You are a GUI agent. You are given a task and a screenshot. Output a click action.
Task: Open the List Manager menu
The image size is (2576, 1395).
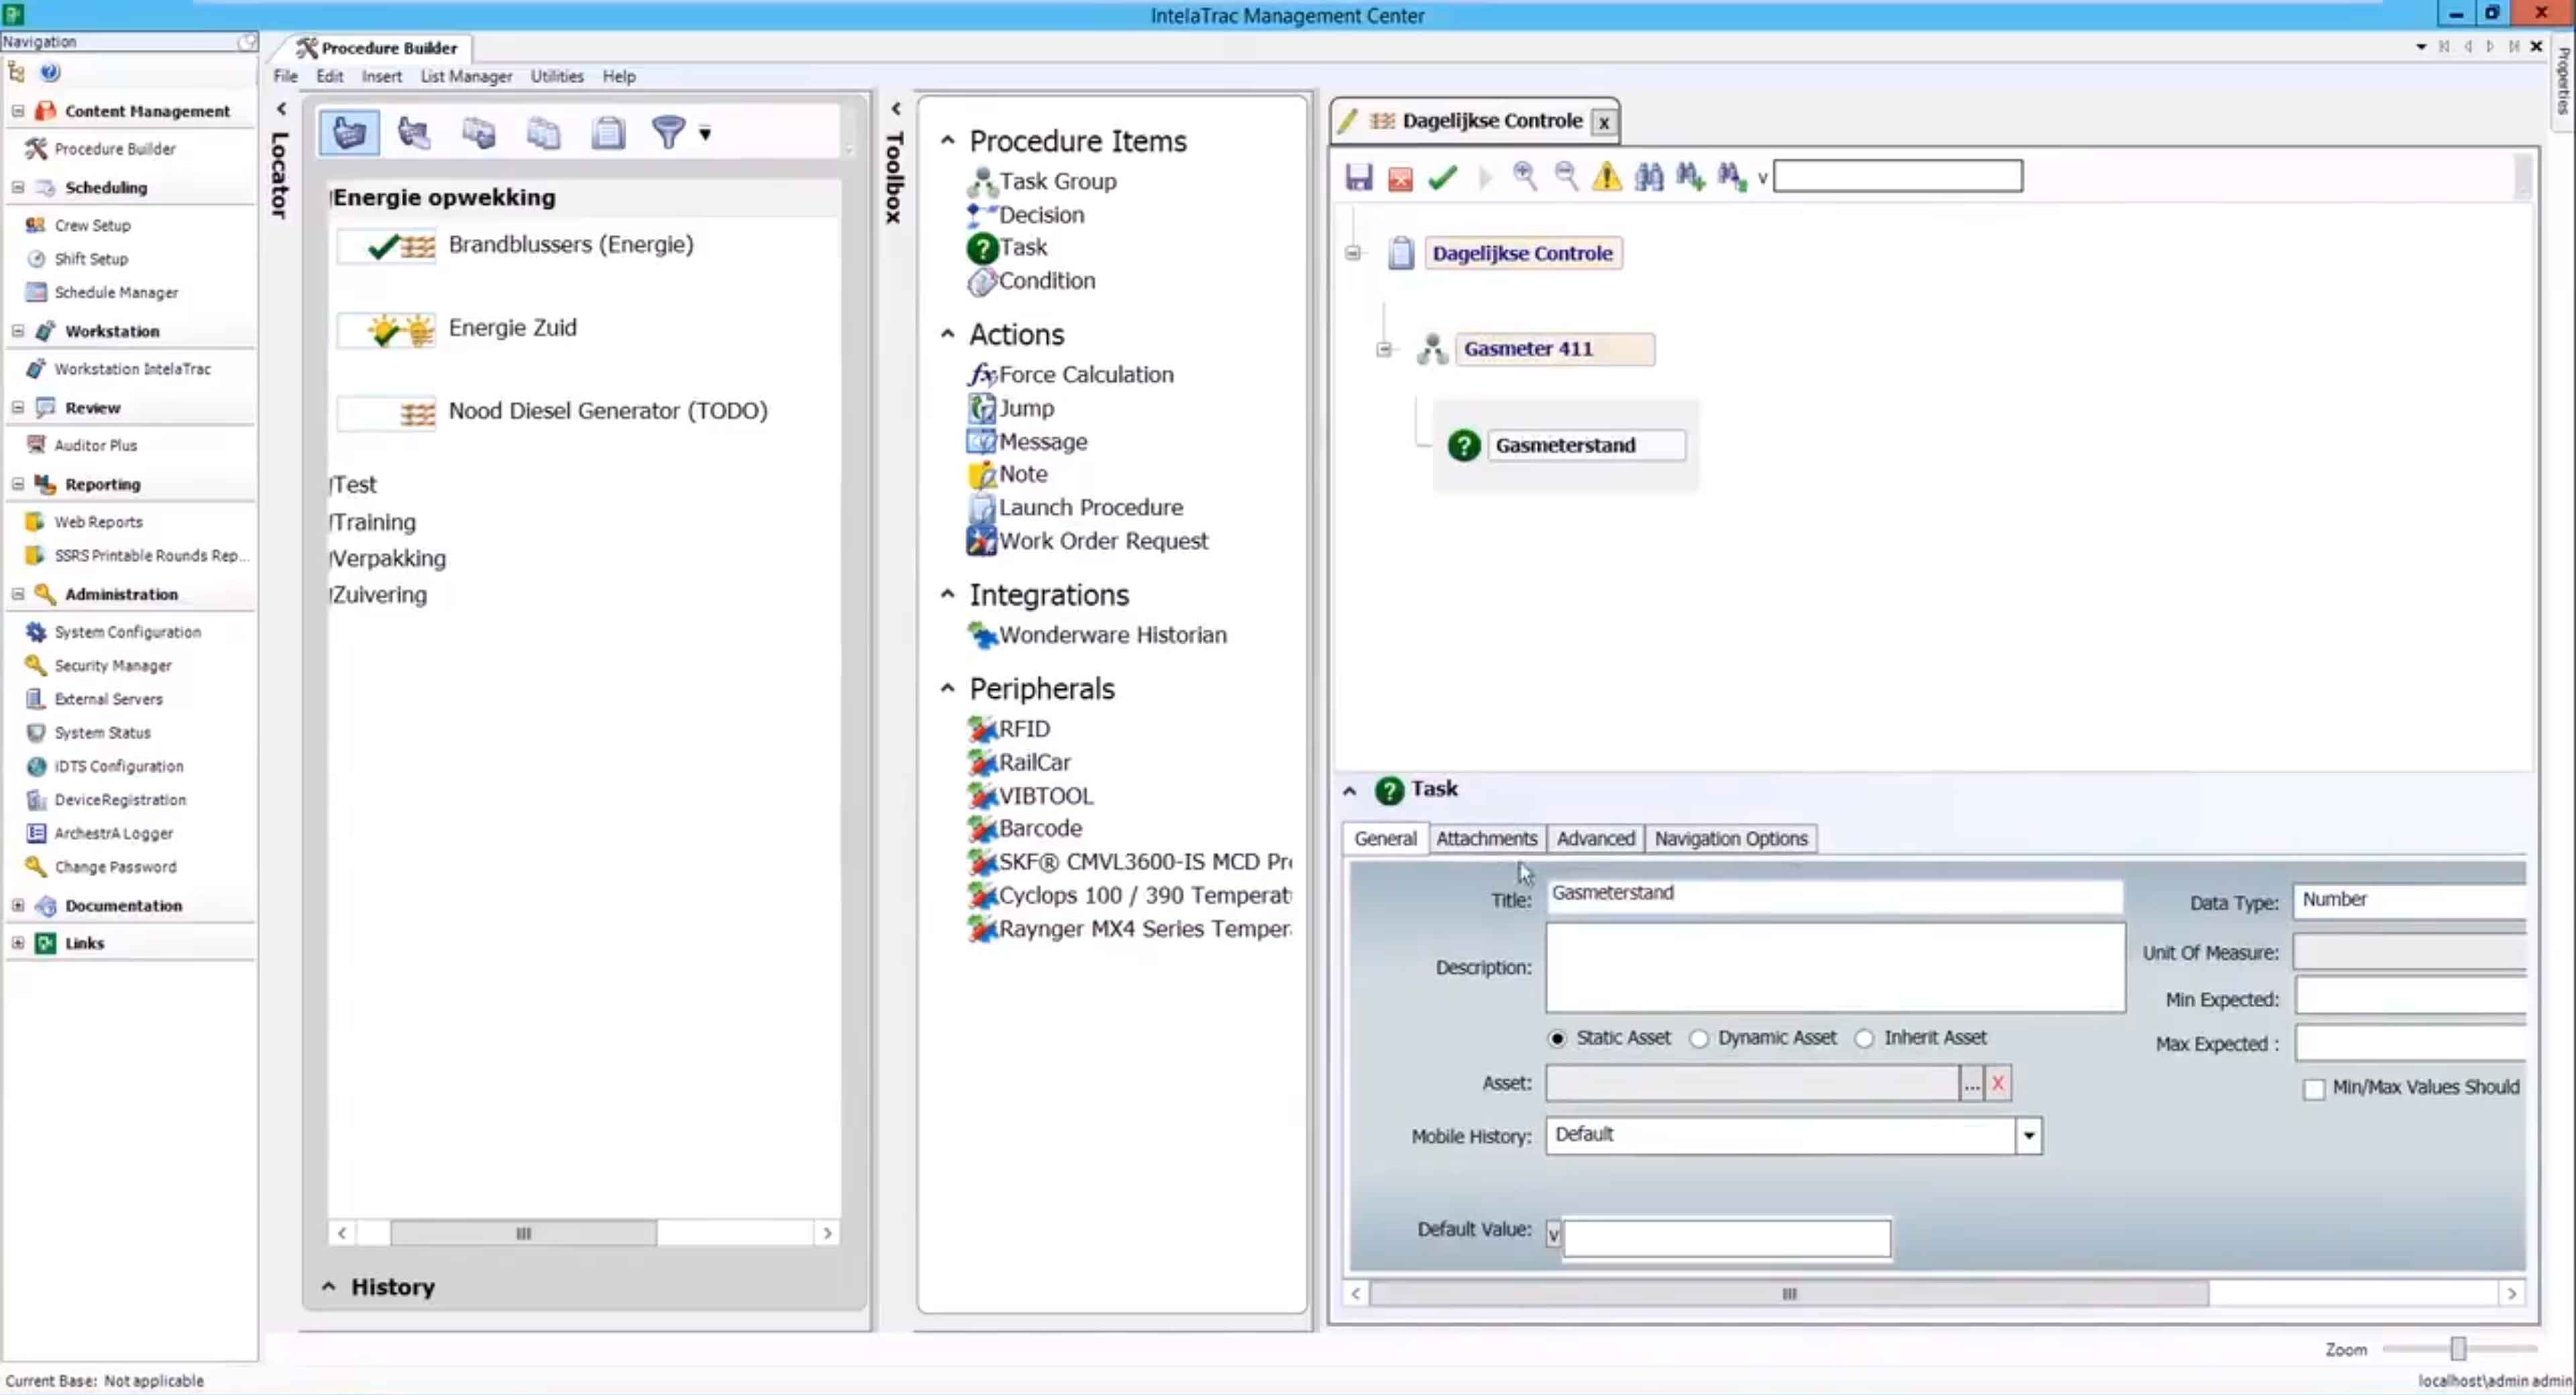click(x=466, y=76)
